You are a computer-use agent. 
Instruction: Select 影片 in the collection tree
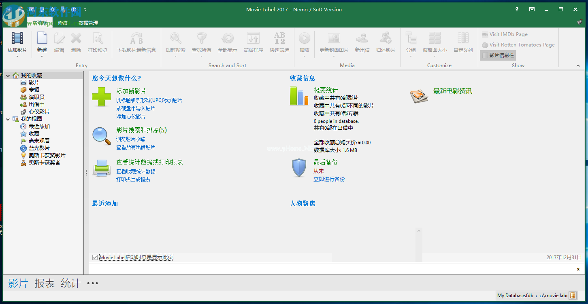pyautogui.click(x=34, y=82)
